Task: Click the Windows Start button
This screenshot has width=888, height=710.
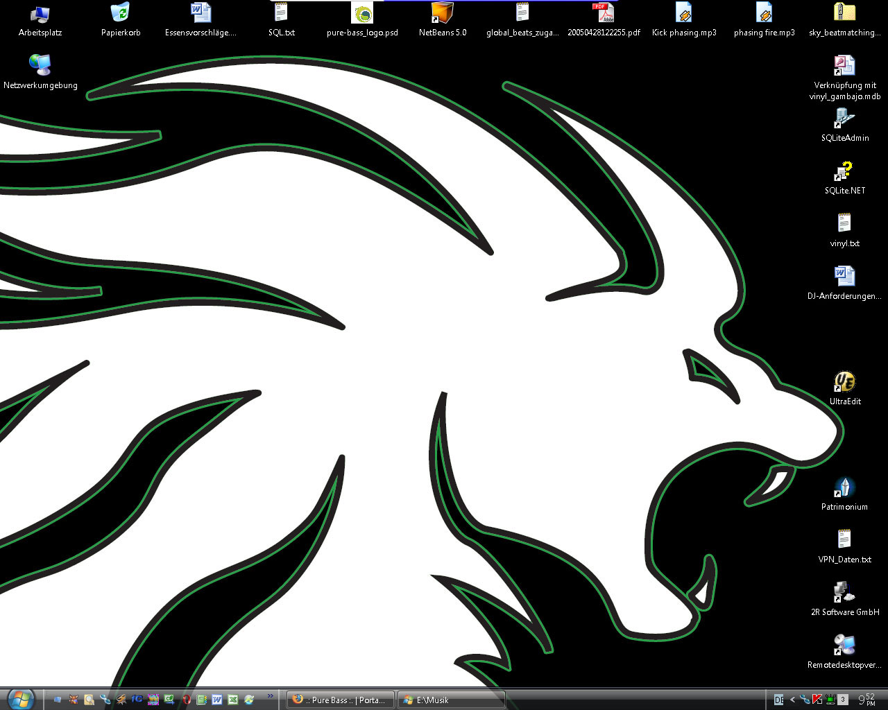Action: 19,698
